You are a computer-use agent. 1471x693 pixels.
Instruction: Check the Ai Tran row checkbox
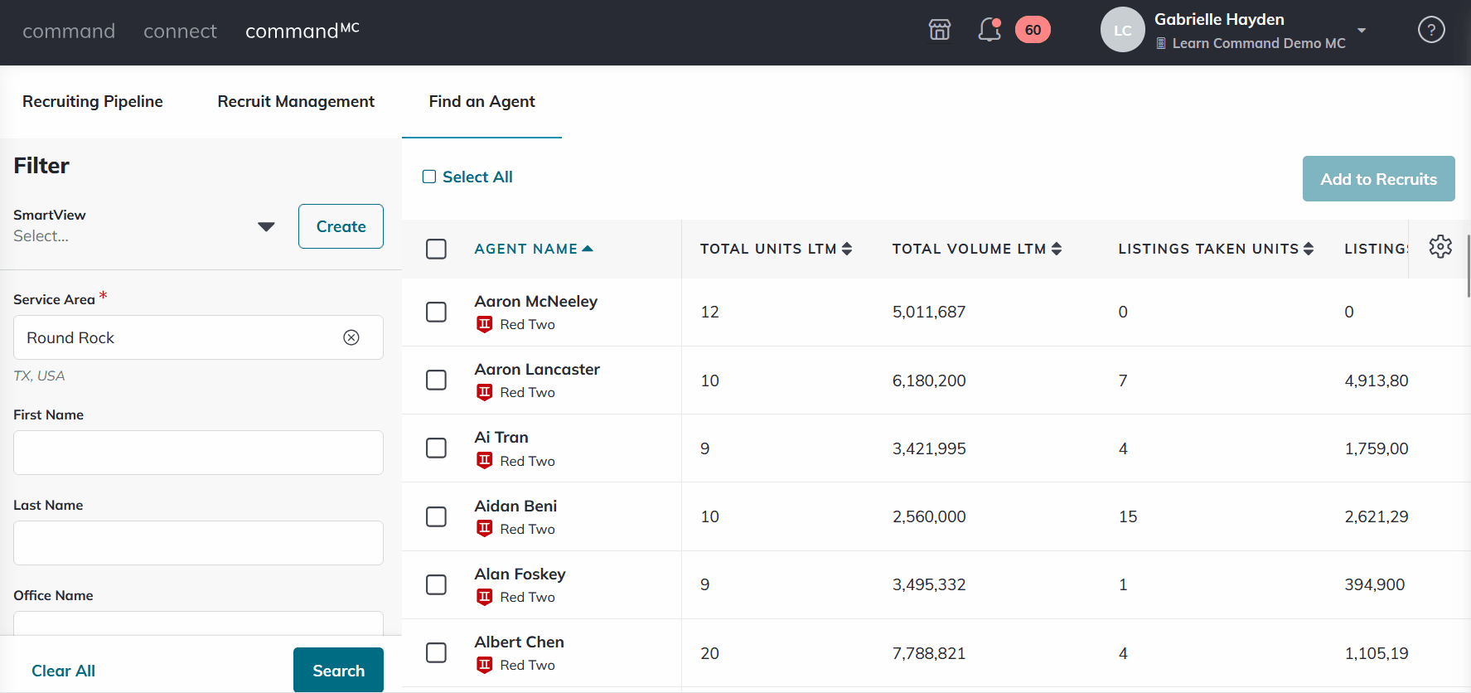[x=436, y=448]
